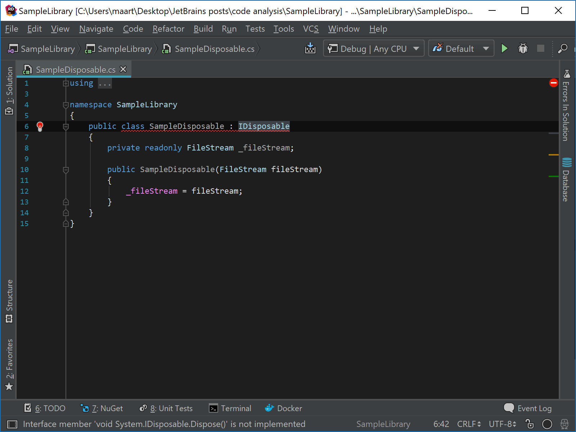576x432 pixels.
Task: Collapse the SampleDisposable class block
Action: pyautogui.click(x=66, y=127)
